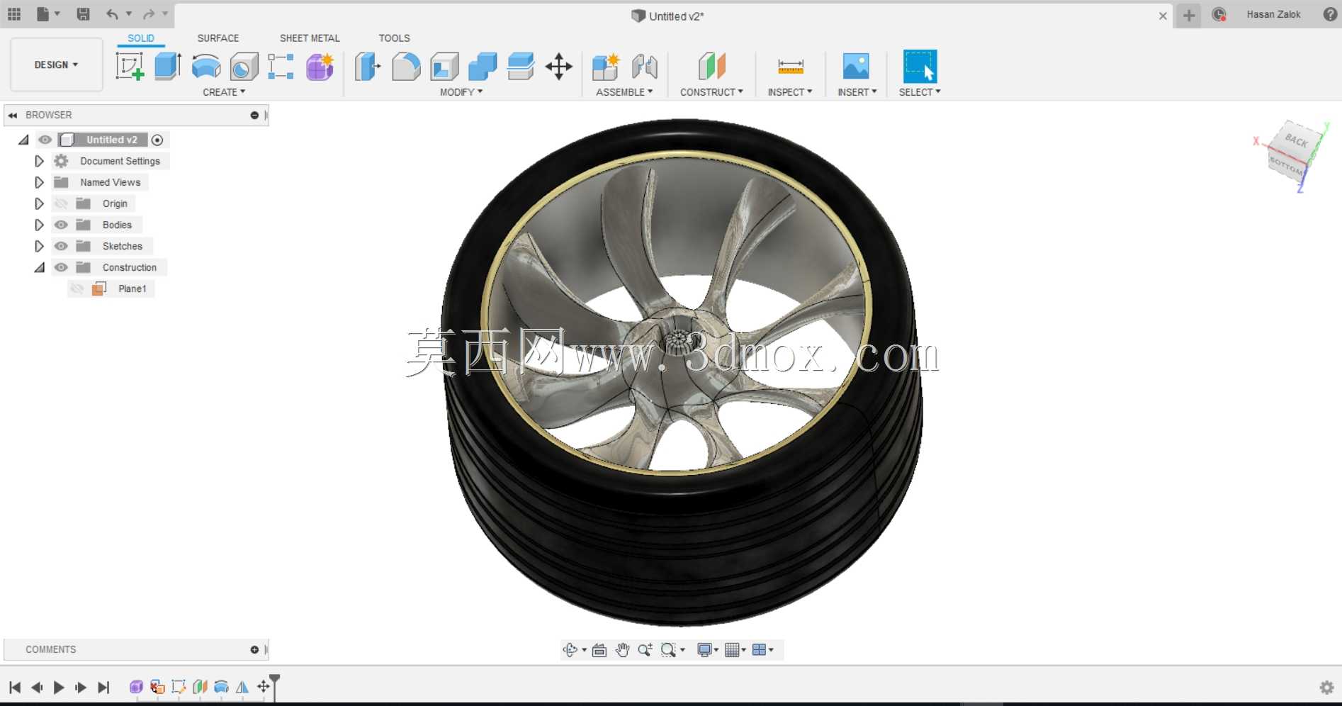Click the Redo arrow

pyautogui.click(x=149, y=14)
